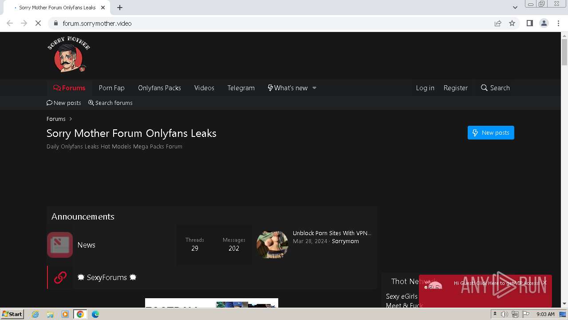Click the volume tray icon

click(x=505, y=314)
